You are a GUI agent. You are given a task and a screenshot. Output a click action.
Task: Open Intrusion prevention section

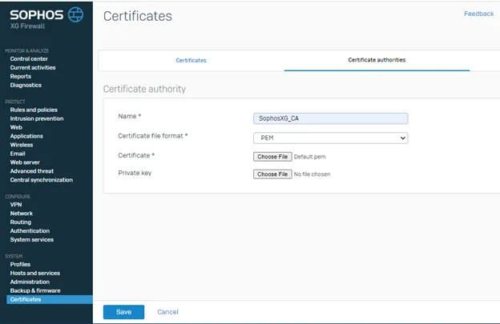[36, 118]
